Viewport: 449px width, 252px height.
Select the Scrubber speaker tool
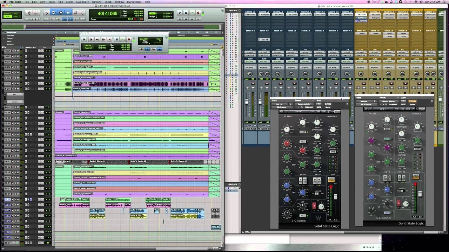pos(75,13)
